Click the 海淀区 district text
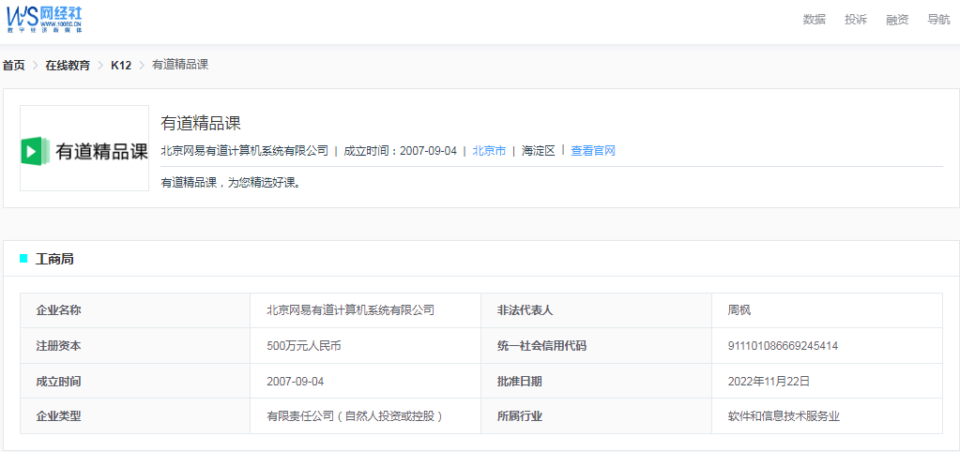This screenshot has height=452, width=960. 539,151
